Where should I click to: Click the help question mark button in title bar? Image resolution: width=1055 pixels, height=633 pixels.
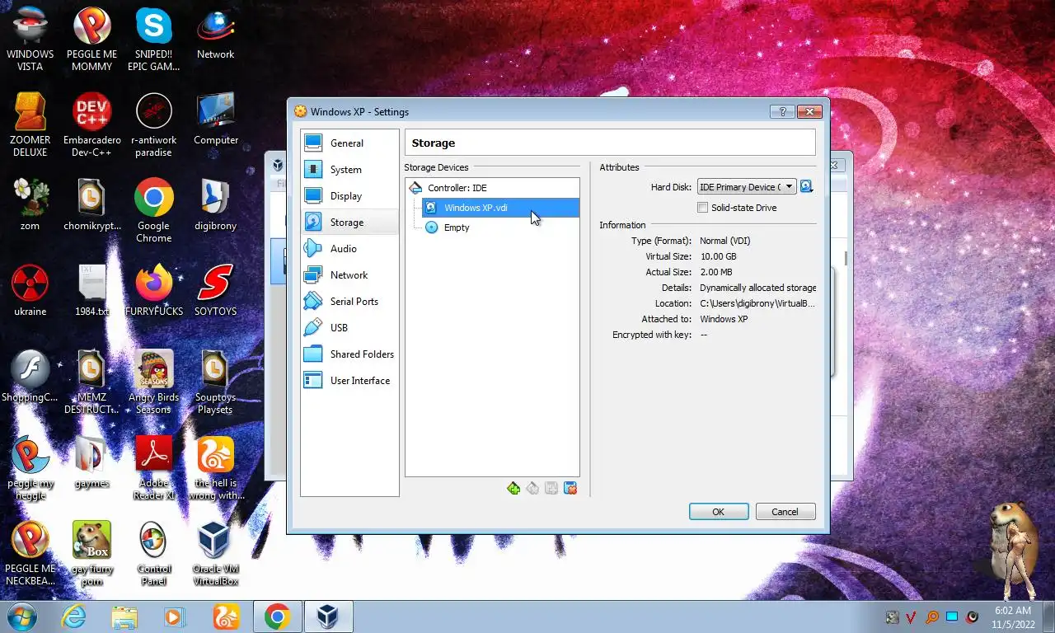click(782, 112)
